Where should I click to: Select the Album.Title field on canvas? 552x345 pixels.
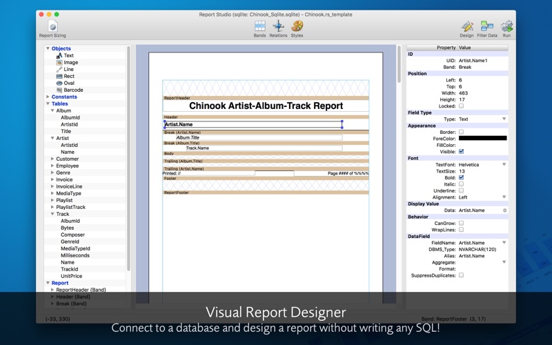pyautogui.click(x=259, y=137)
